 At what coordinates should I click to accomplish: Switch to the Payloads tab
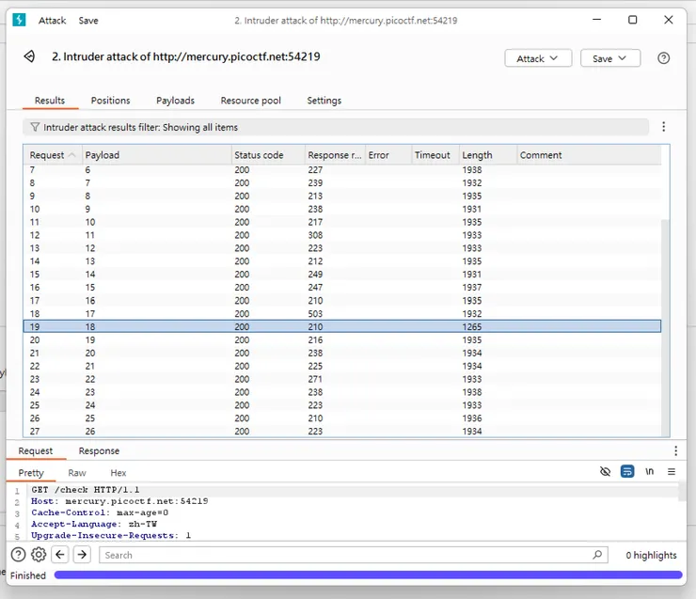tap(175, 101)
